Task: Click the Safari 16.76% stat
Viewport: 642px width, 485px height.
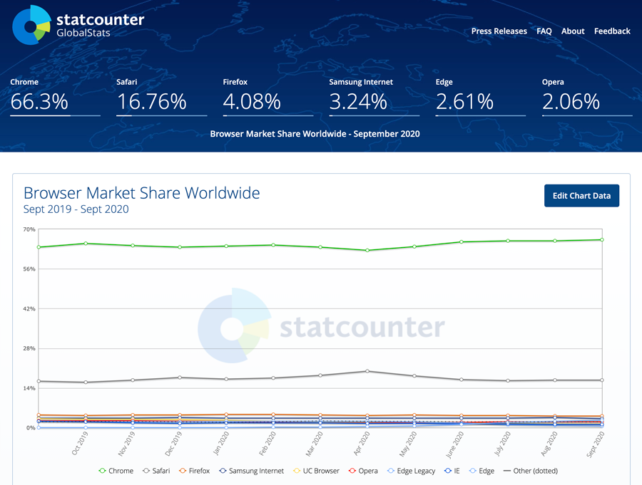Action: (x=161, y=97)
